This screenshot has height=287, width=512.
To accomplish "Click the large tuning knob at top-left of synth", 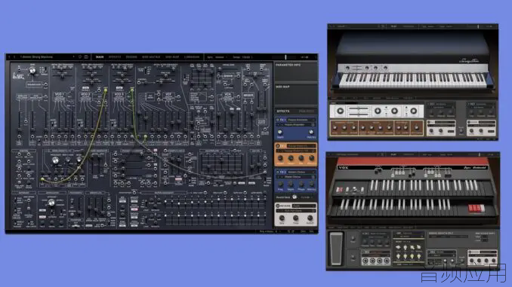I will point(32,71).
